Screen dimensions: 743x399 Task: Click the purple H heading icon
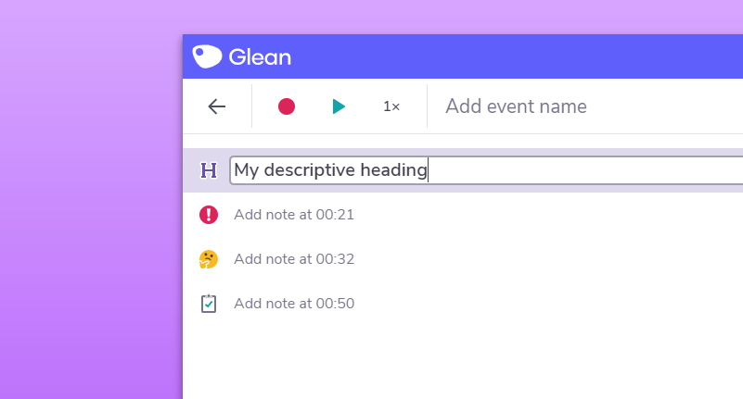(209, 170)
